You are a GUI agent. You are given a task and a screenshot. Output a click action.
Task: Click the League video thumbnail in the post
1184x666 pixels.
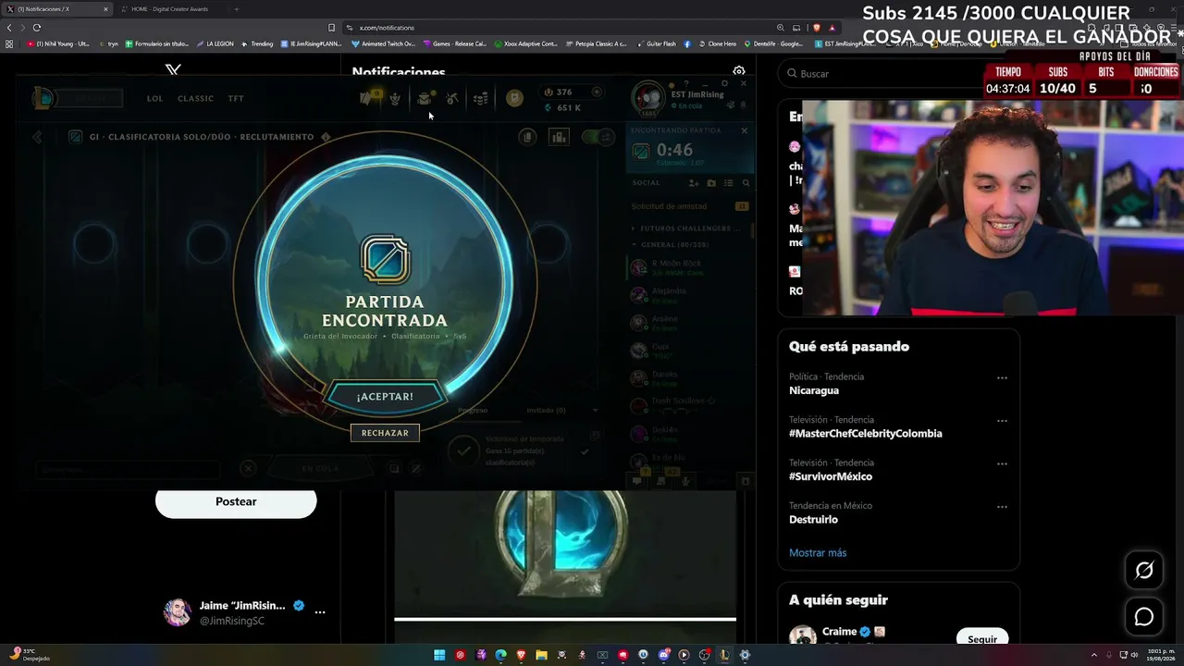pos(565,553)
